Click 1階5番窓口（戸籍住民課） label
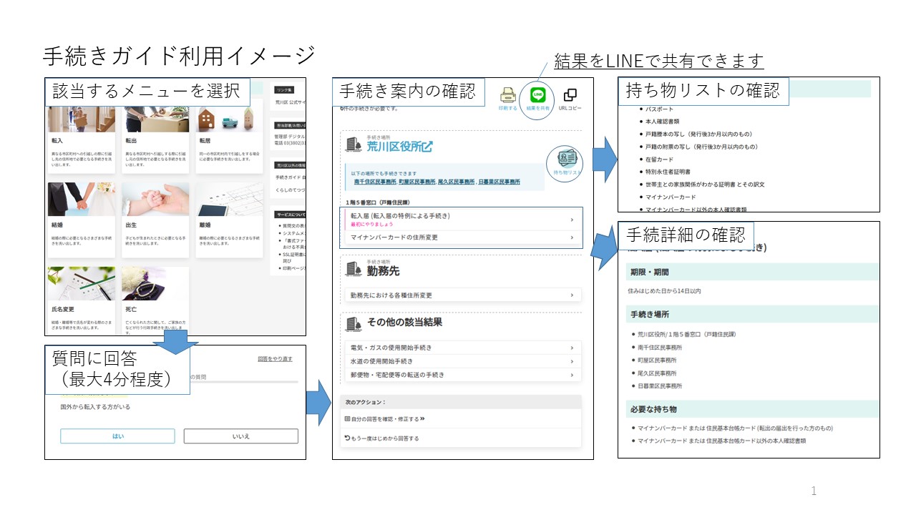916x515 pixels. pyautogui.click(x=379, y=202)
